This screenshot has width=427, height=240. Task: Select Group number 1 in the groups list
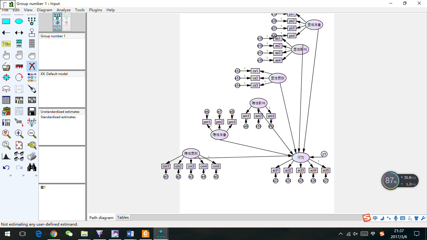pos(62,36)
